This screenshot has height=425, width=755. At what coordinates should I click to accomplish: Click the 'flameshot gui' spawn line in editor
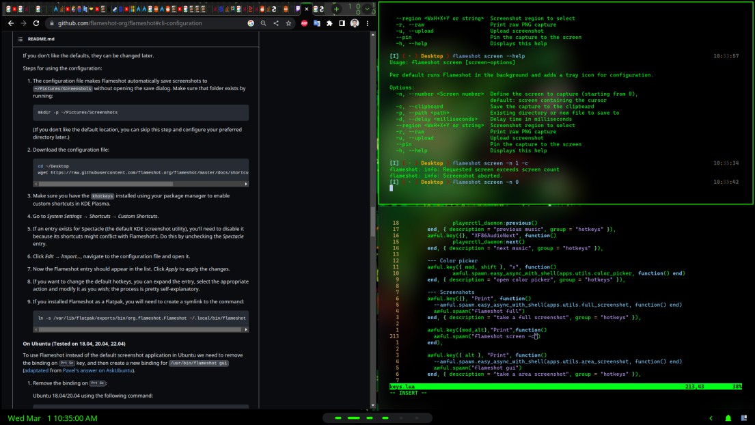click(x=478, y=368)
